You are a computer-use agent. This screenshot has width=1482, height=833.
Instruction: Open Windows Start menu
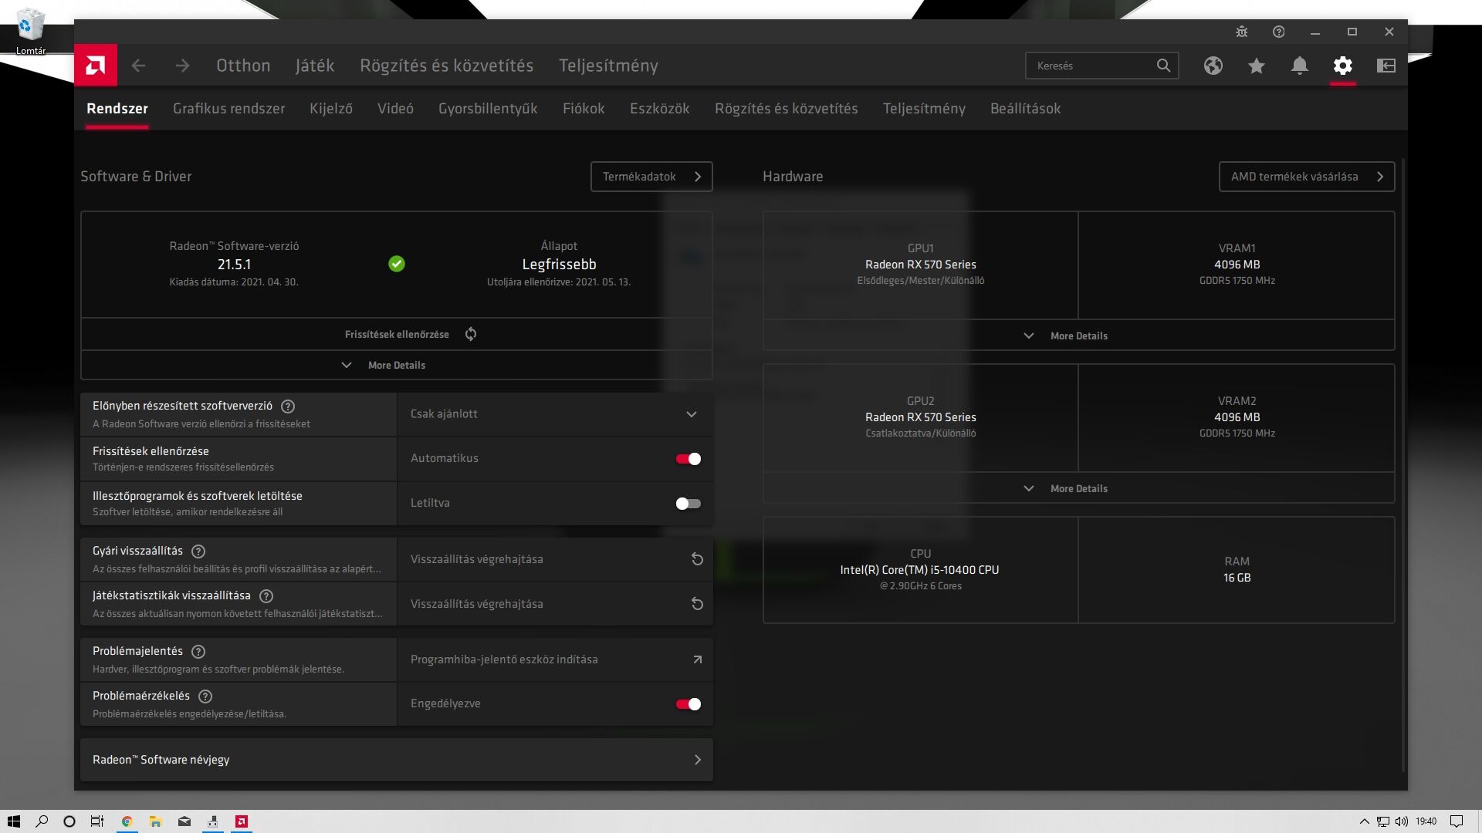[x=14, y=821]
